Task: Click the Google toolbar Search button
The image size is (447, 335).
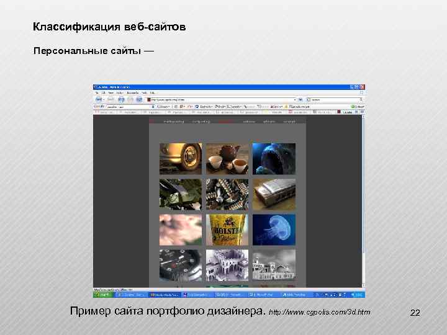Action: [163, 107]
